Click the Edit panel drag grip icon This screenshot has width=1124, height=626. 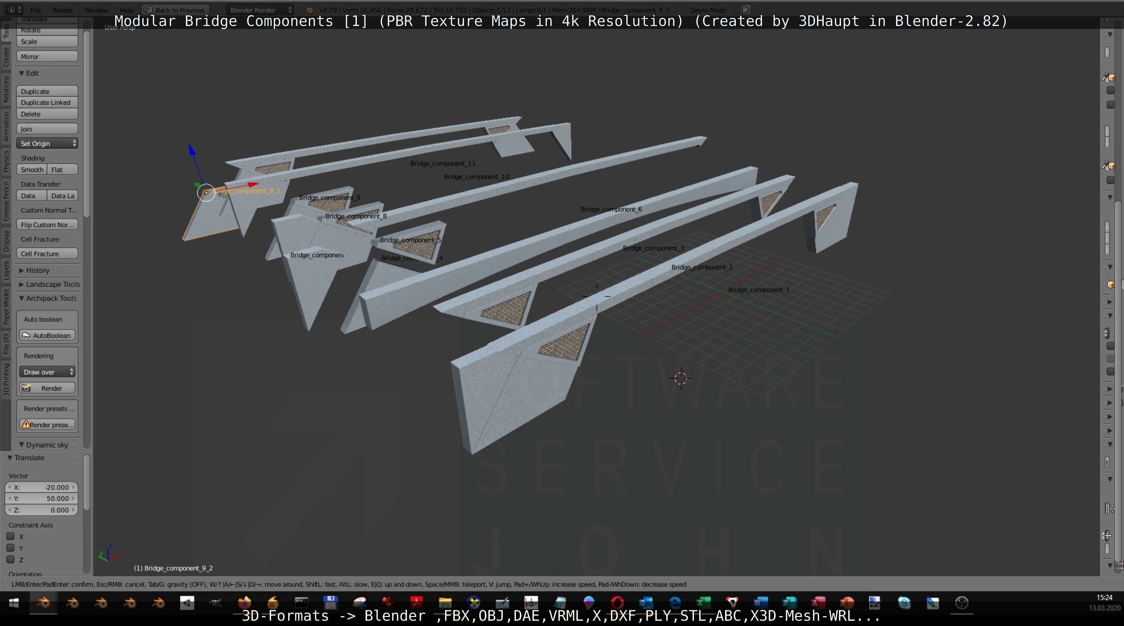(74, 74)
